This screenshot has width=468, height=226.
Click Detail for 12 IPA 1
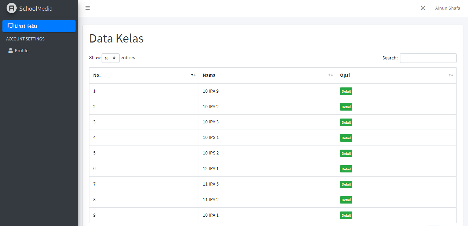(x=346, y=169)
